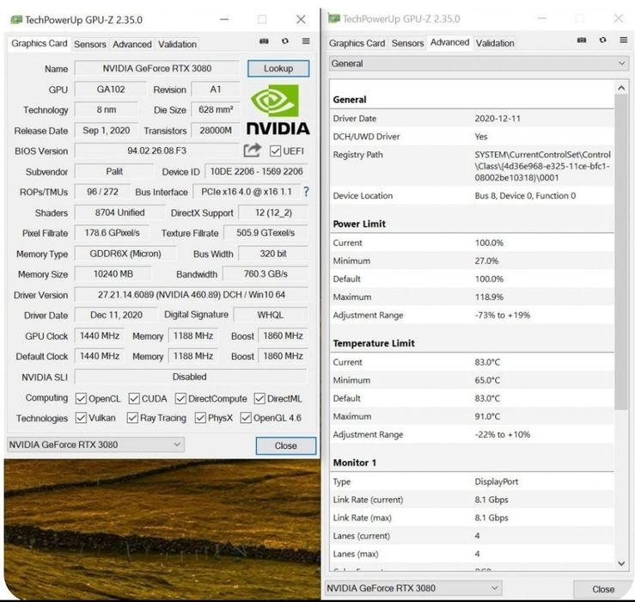
Task: Click Device Location value Bus 8
Action: [x=525, y=196]
